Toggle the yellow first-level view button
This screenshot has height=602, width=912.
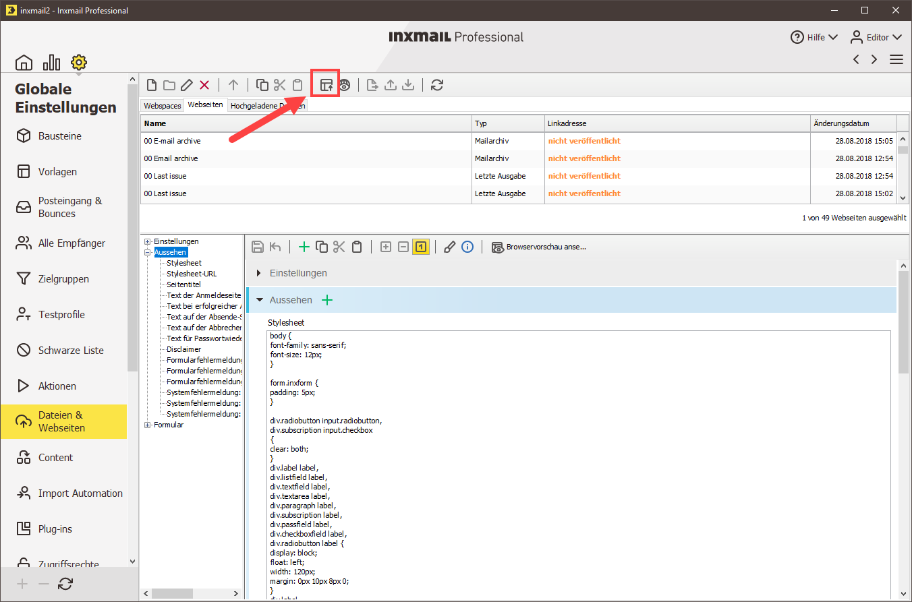pos(421,247)
